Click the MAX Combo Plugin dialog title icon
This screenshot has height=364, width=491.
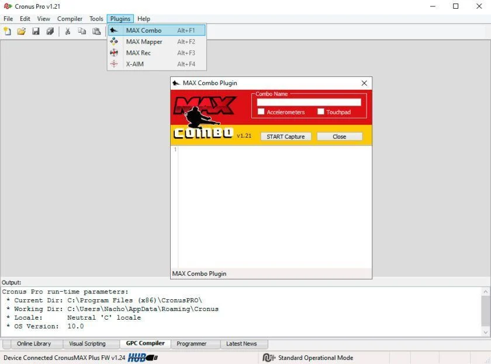(x=176, y=83)
